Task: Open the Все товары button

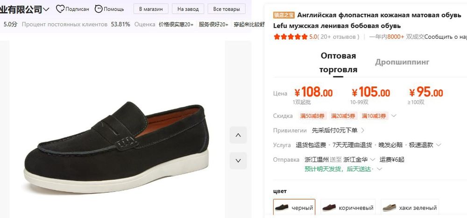Action: tap(226, 9)
